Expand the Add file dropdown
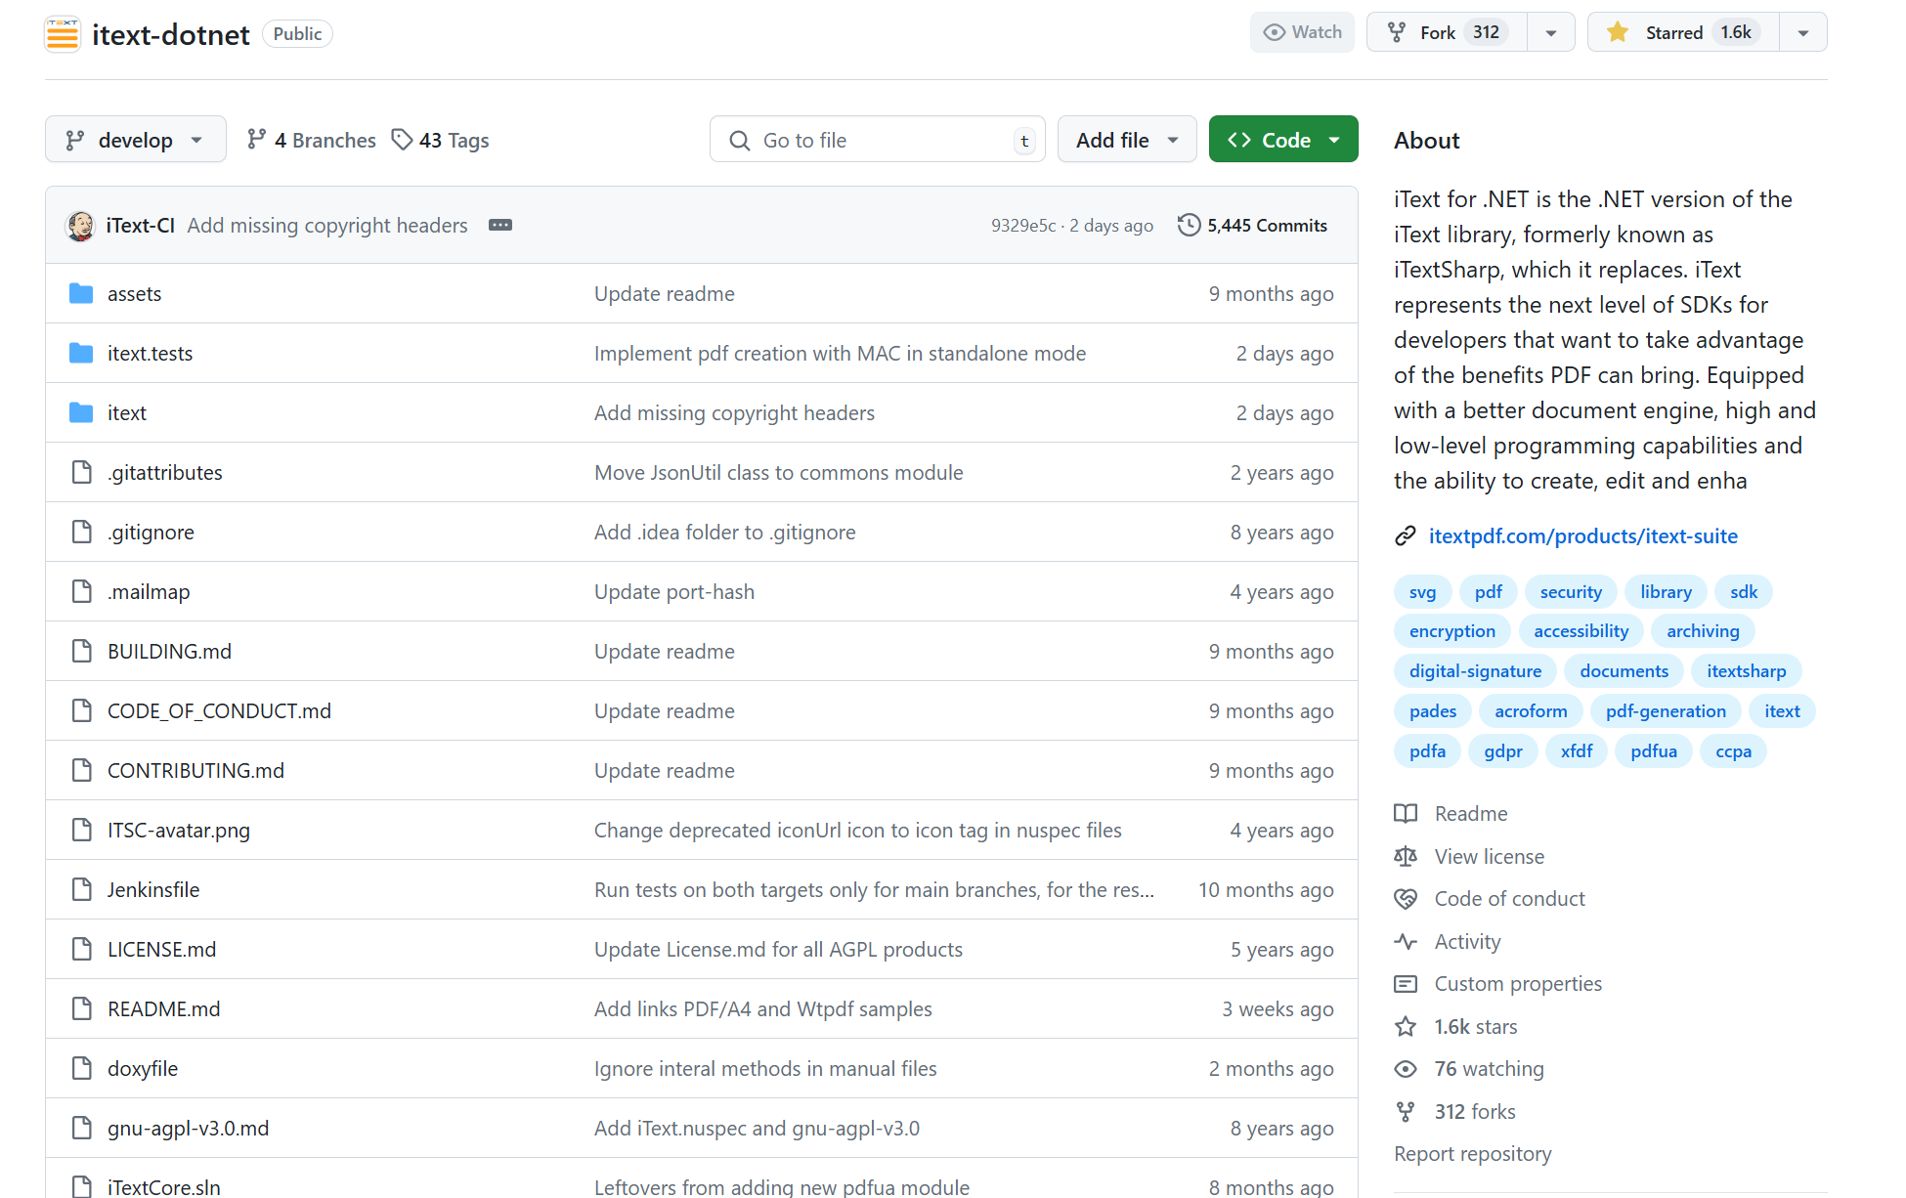Screen dimensions: 1906x1198 coord(1126,140)
